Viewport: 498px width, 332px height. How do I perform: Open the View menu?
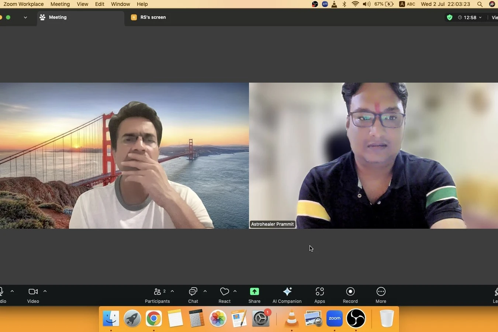pyautogui.click(x=82, y=4)
